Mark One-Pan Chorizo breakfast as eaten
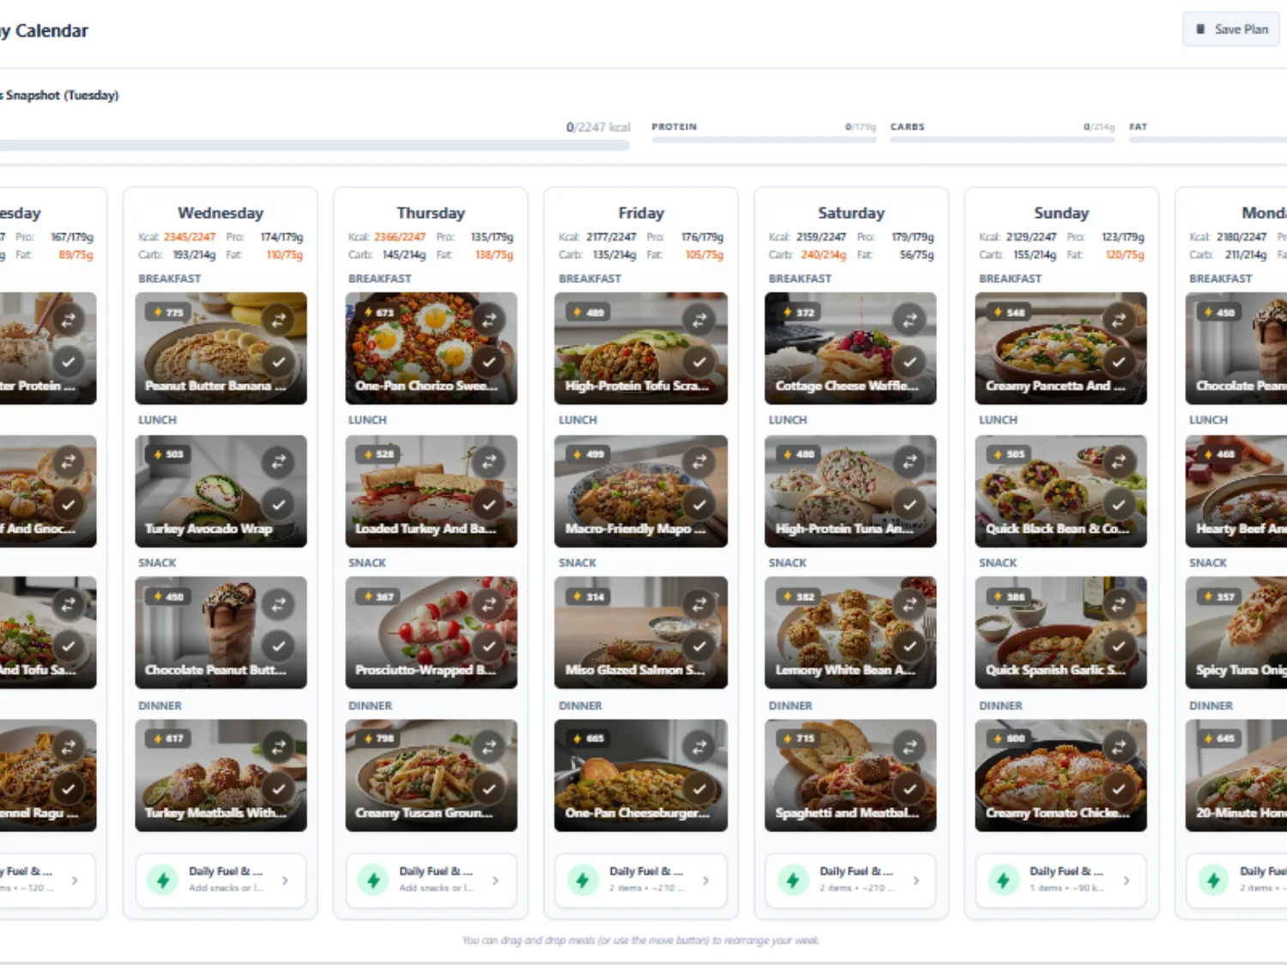 coord(488,361)
